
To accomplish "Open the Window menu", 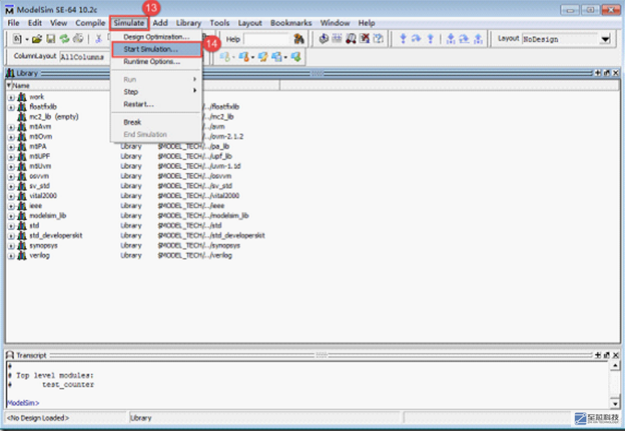I will pos(335,23).
